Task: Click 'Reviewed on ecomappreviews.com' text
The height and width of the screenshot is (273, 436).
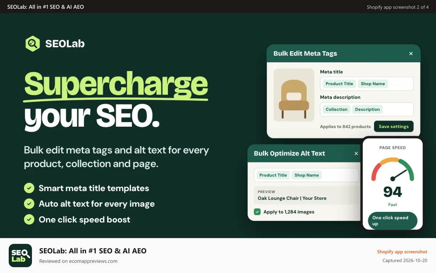Action: [x=78, y=261]
